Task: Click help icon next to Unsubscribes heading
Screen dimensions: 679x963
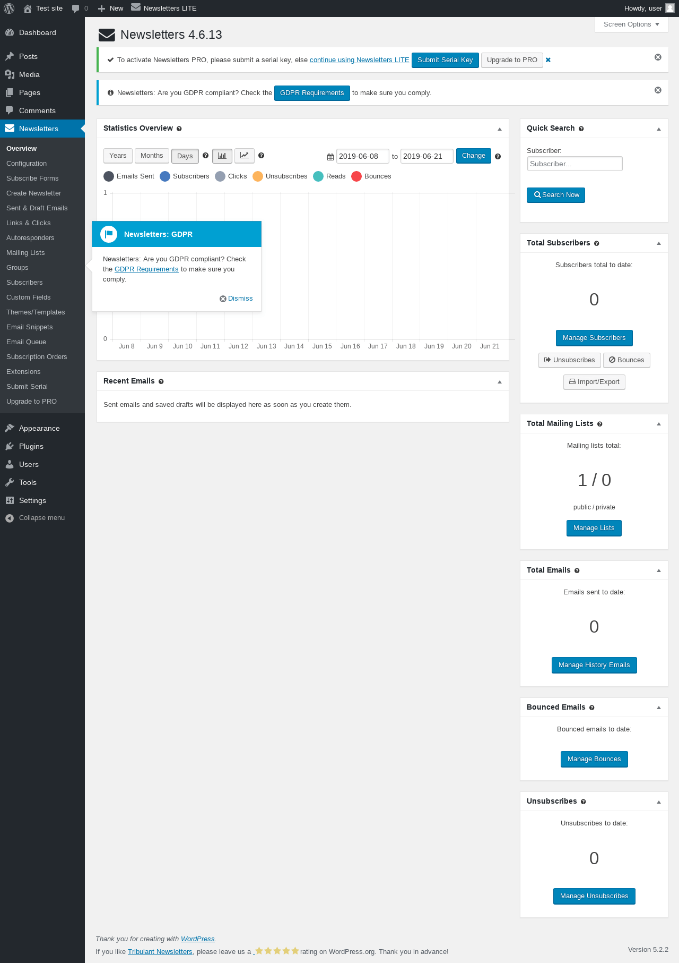Action: point(584,802)
